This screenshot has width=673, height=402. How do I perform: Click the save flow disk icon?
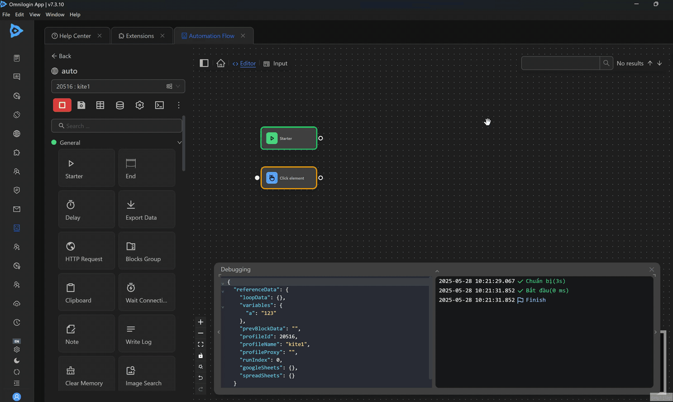click(x=82, y=105)
